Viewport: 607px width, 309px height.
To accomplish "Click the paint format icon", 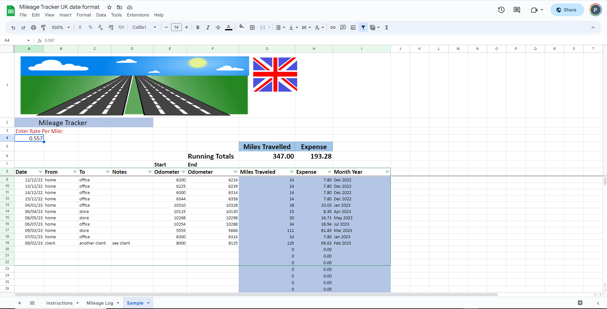I will tap(44, 27).
